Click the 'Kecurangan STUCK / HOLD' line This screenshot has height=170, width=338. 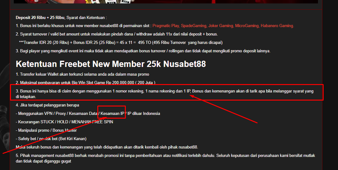tap(64, 122)
